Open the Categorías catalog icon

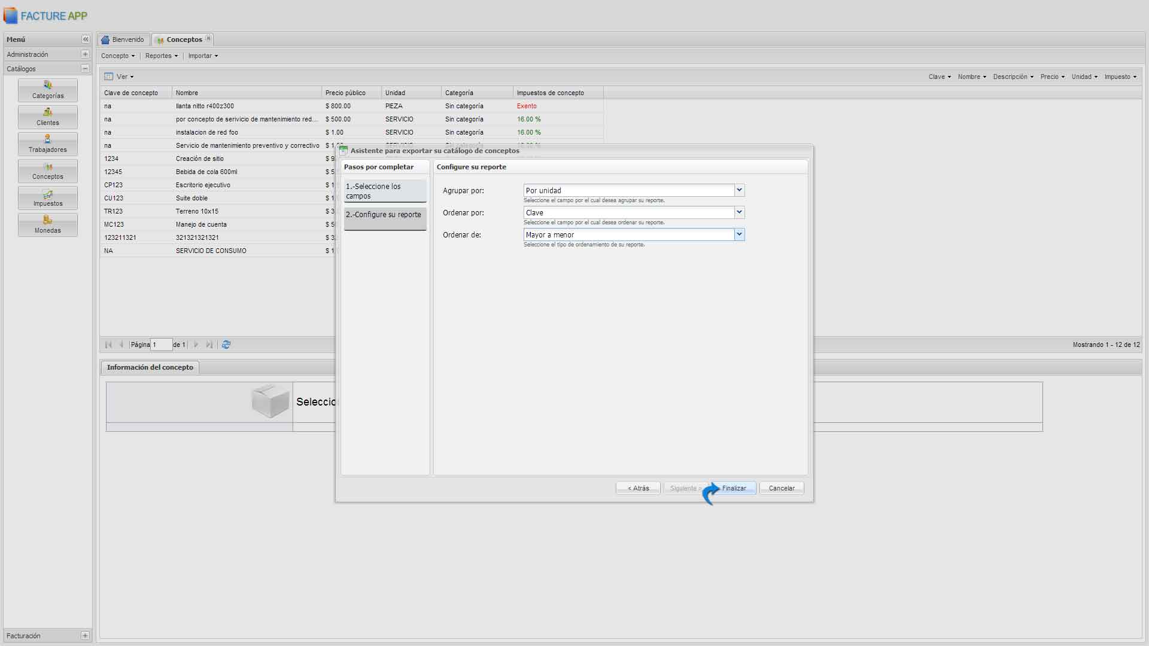pyautogui.click(x=48, y=90)
